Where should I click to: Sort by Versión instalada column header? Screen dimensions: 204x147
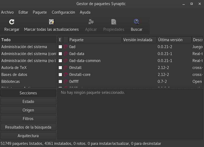click(139, 40)
